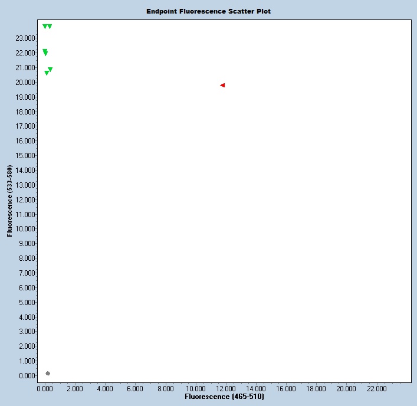Image resolution: width=417 pixels, height=406 pixels.
Task: Click the 2.000 tick label on the x-axis
Action: coord(75,388)
